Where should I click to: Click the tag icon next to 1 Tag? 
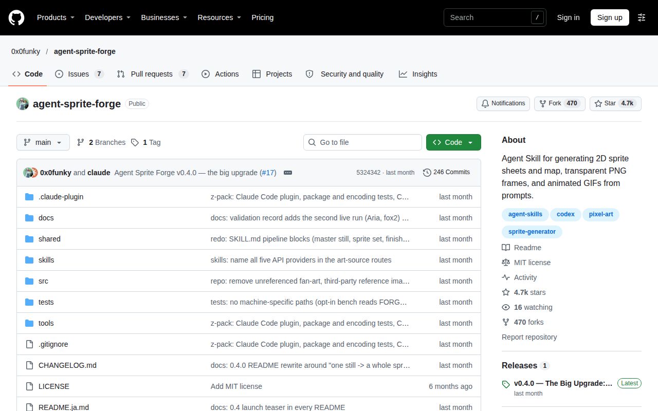[135, 142]
